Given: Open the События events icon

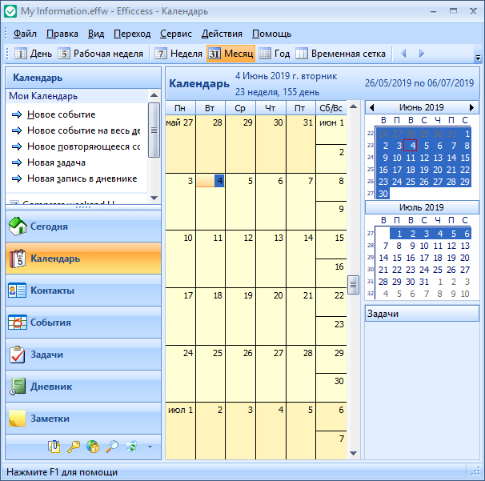Looking at the screenshot, I should [x=18, y=323].
